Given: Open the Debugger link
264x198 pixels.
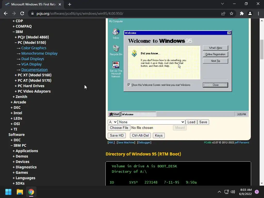Looking at the screenshot, I should coord(144,142).
